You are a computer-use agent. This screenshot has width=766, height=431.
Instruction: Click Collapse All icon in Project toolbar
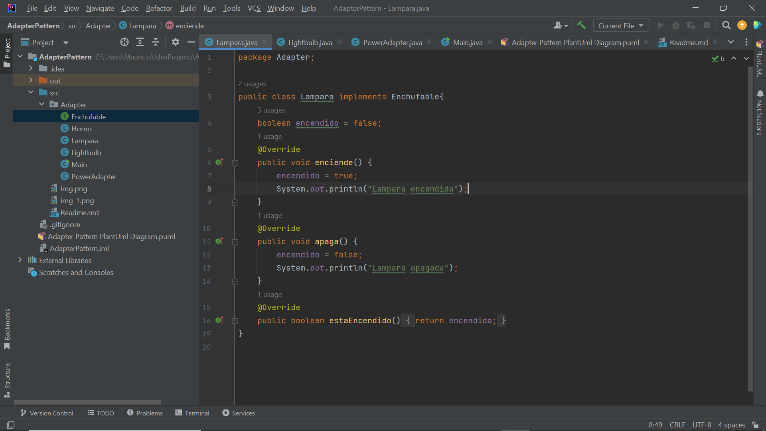156,42
